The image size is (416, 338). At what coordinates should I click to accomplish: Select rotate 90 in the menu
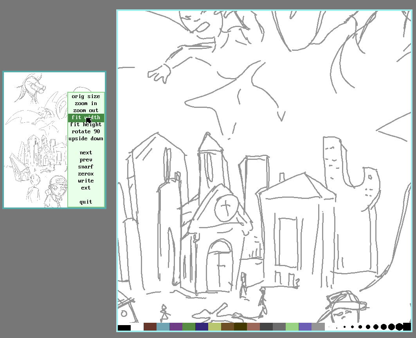click(x=86, y=132)
